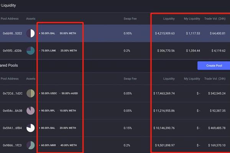
Task: Click my liquidity value $ 1,117.53
Action: 193,33
